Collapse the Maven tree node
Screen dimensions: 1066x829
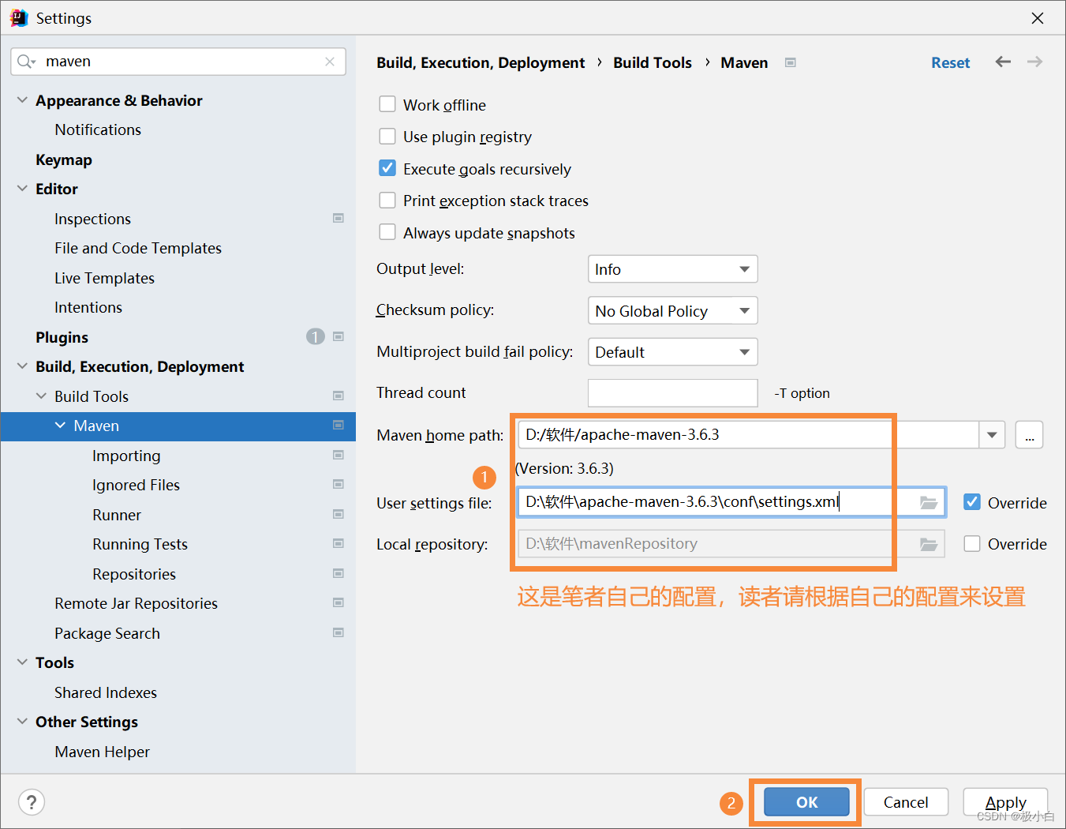(x=60, y=426)
